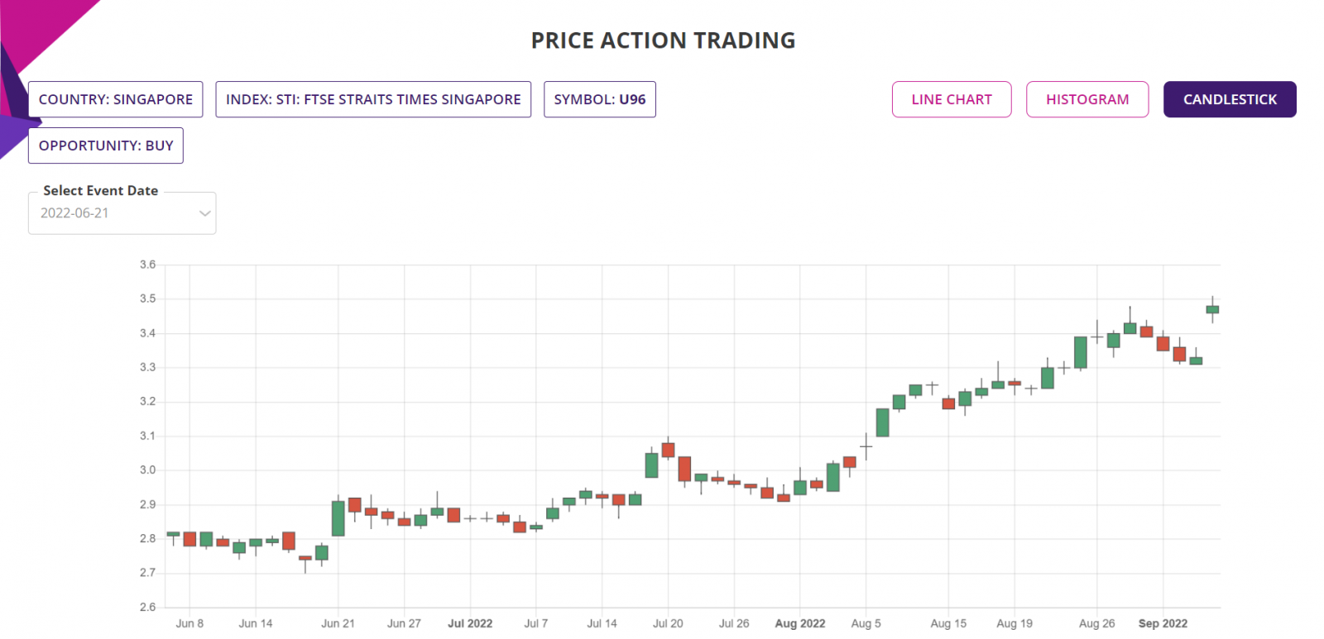Click the 3.4 y-axis label
This screenshot has width=1324, height=639.
[x=147, y=333]
